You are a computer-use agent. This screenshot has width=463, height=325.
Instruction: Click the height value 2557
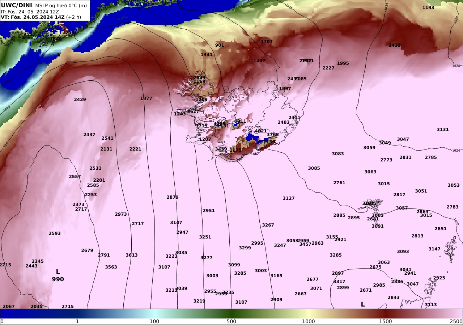coord(75,177)
